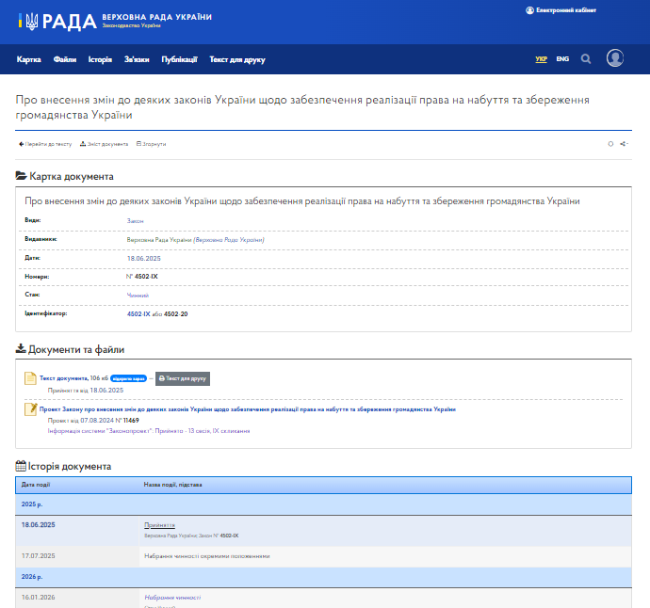This screenshot has height=608, width=650.
Task: Click project number '11469'
Action: point(131,420)
